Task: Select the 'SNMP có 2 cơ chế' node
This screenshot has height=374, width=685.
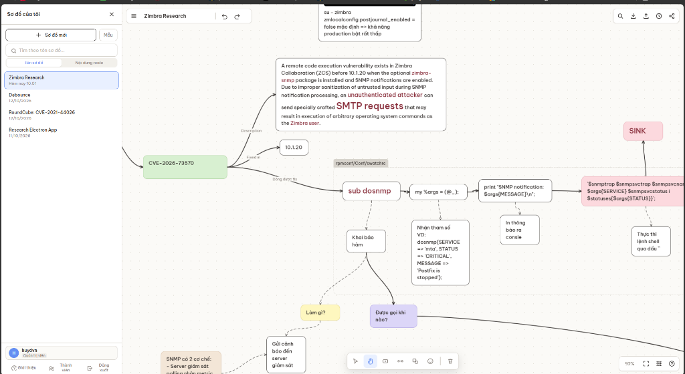Action: 191,363
